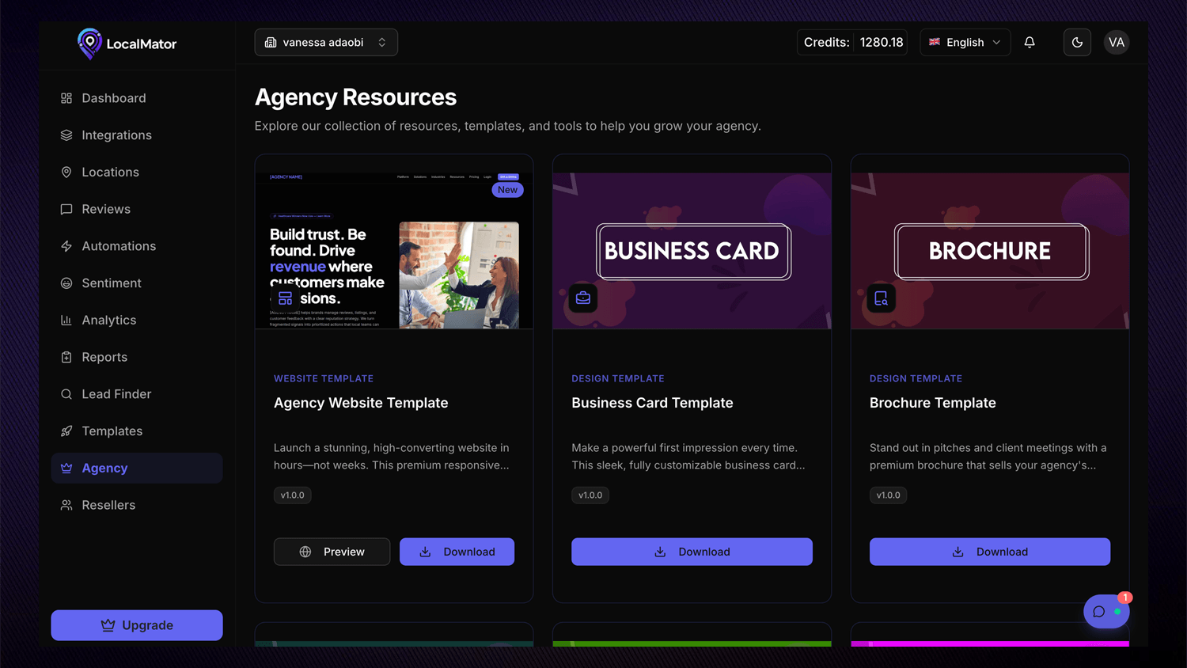The image size is (1187, 668).
Task: Select the Integrations icon in the sidebar
Action: tap(66, 135)
